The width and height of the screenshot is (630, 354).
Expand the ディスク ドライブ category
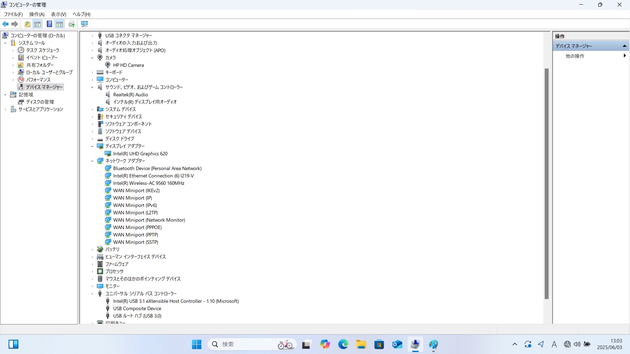(x=92, y=139)
